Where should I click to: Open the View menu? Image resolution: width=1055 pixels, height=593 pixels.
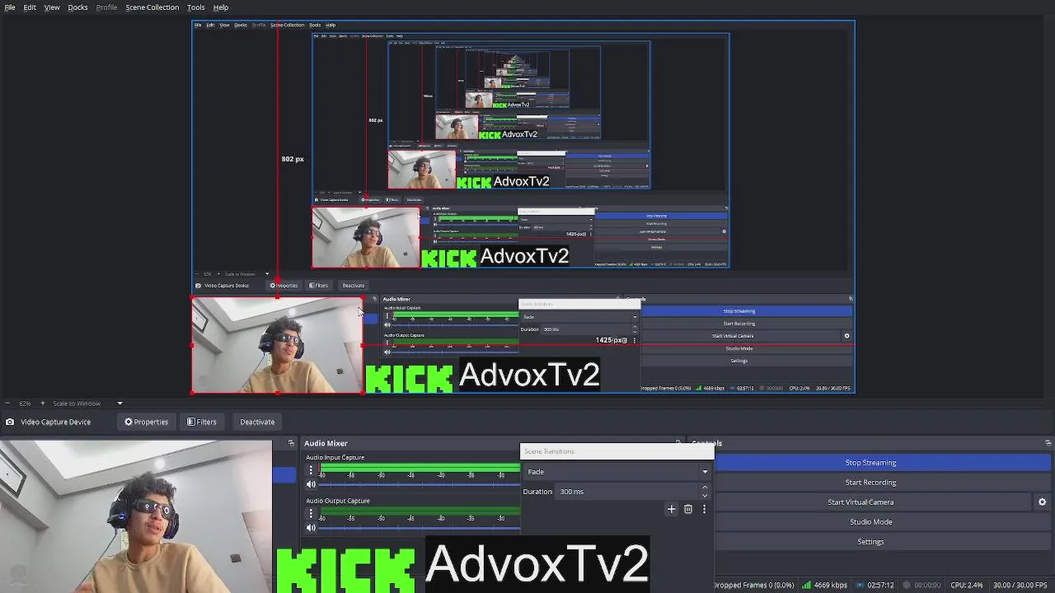[x=52, y=7]
